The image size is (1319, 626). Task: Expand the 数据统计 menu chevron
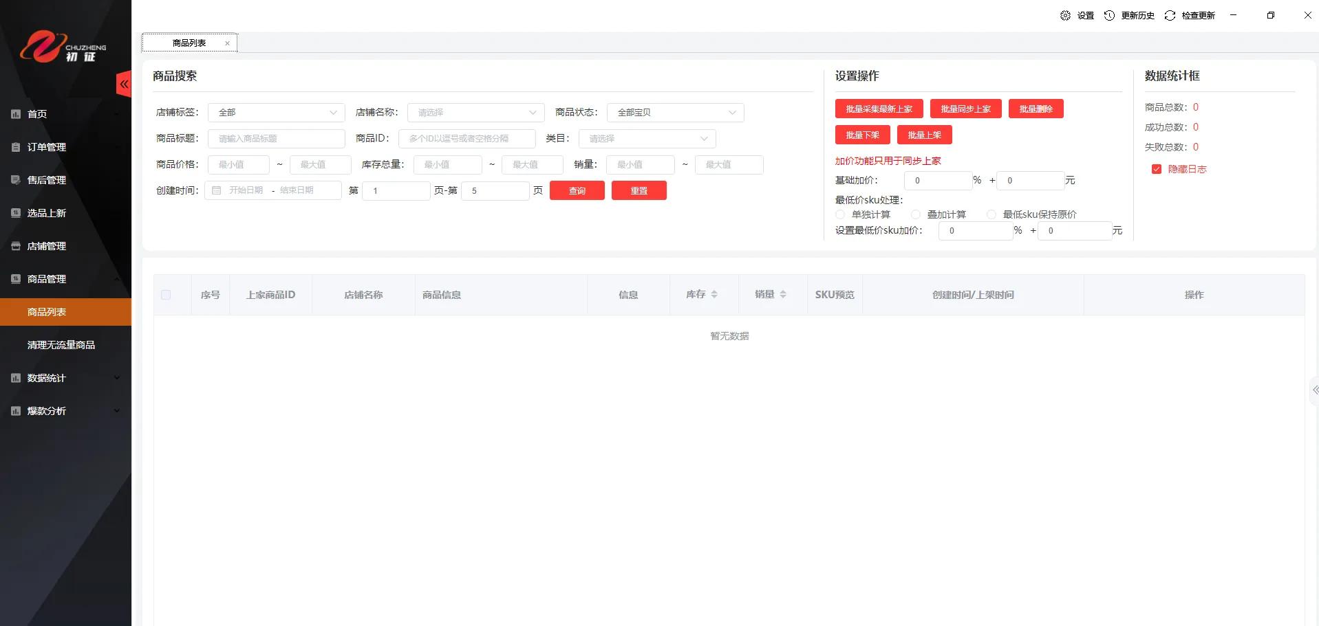click(x=116, y=378)
